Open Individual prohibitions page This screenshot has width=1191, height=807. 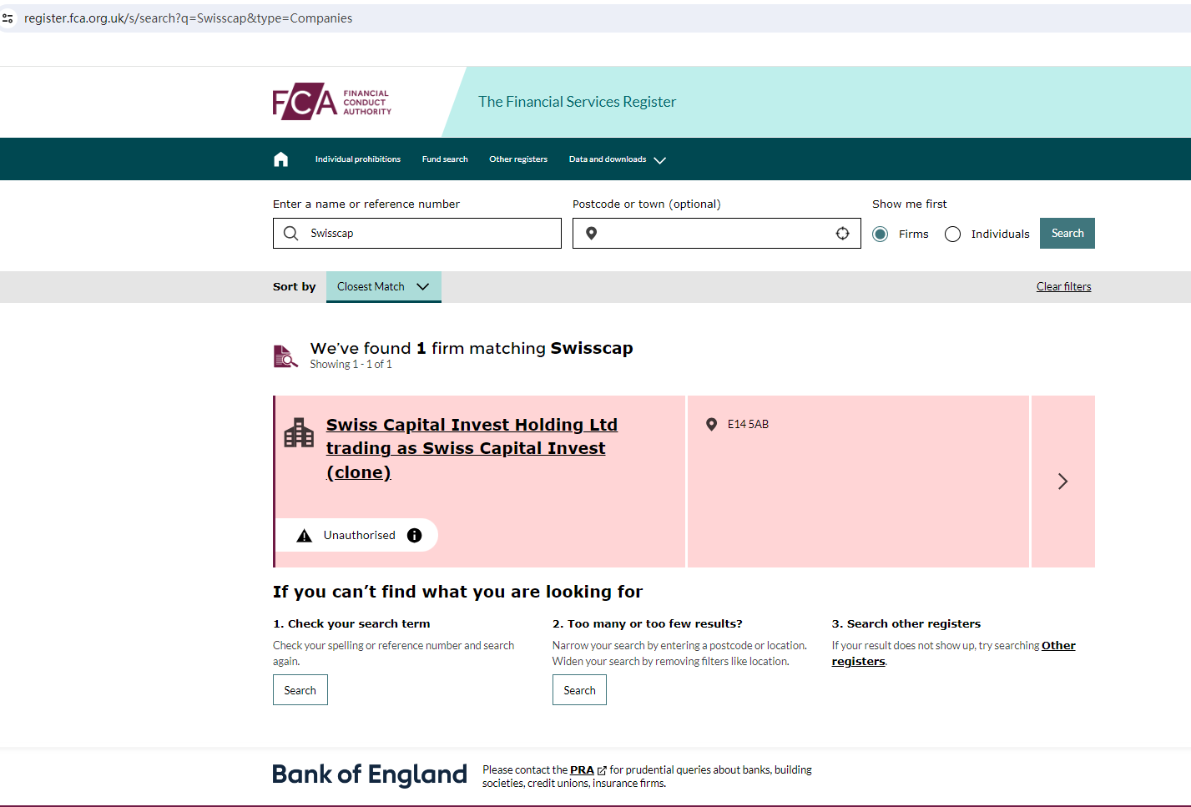tap(358, 159)
